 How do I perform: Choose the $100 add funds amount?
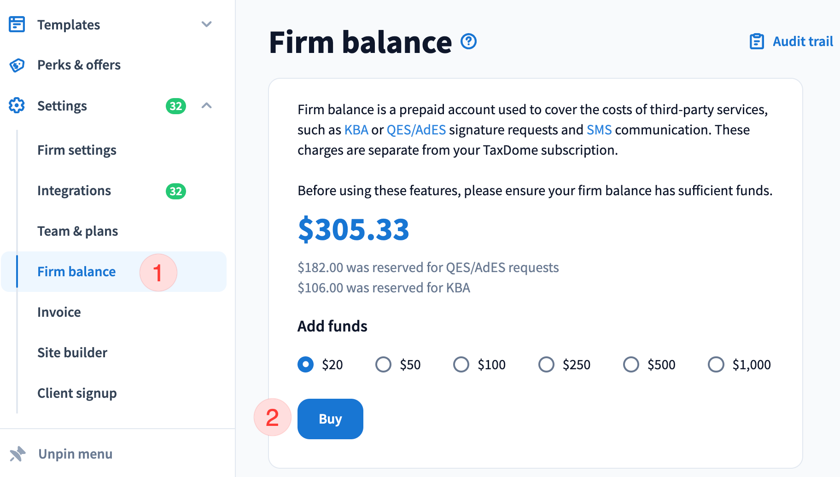click(461, 365)
